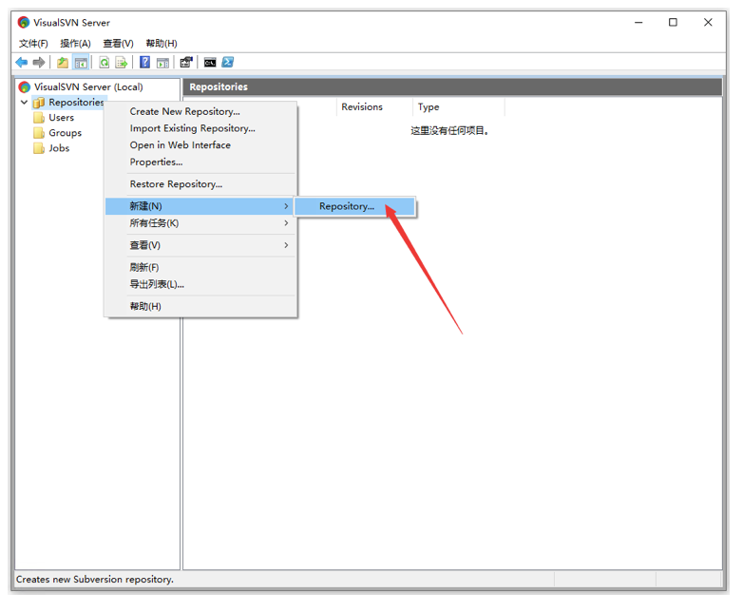The height and width of the screenshot is (612, 743).
Task: Click Repository... in the 新建 submenu
Action: click(x=347, y=206)
